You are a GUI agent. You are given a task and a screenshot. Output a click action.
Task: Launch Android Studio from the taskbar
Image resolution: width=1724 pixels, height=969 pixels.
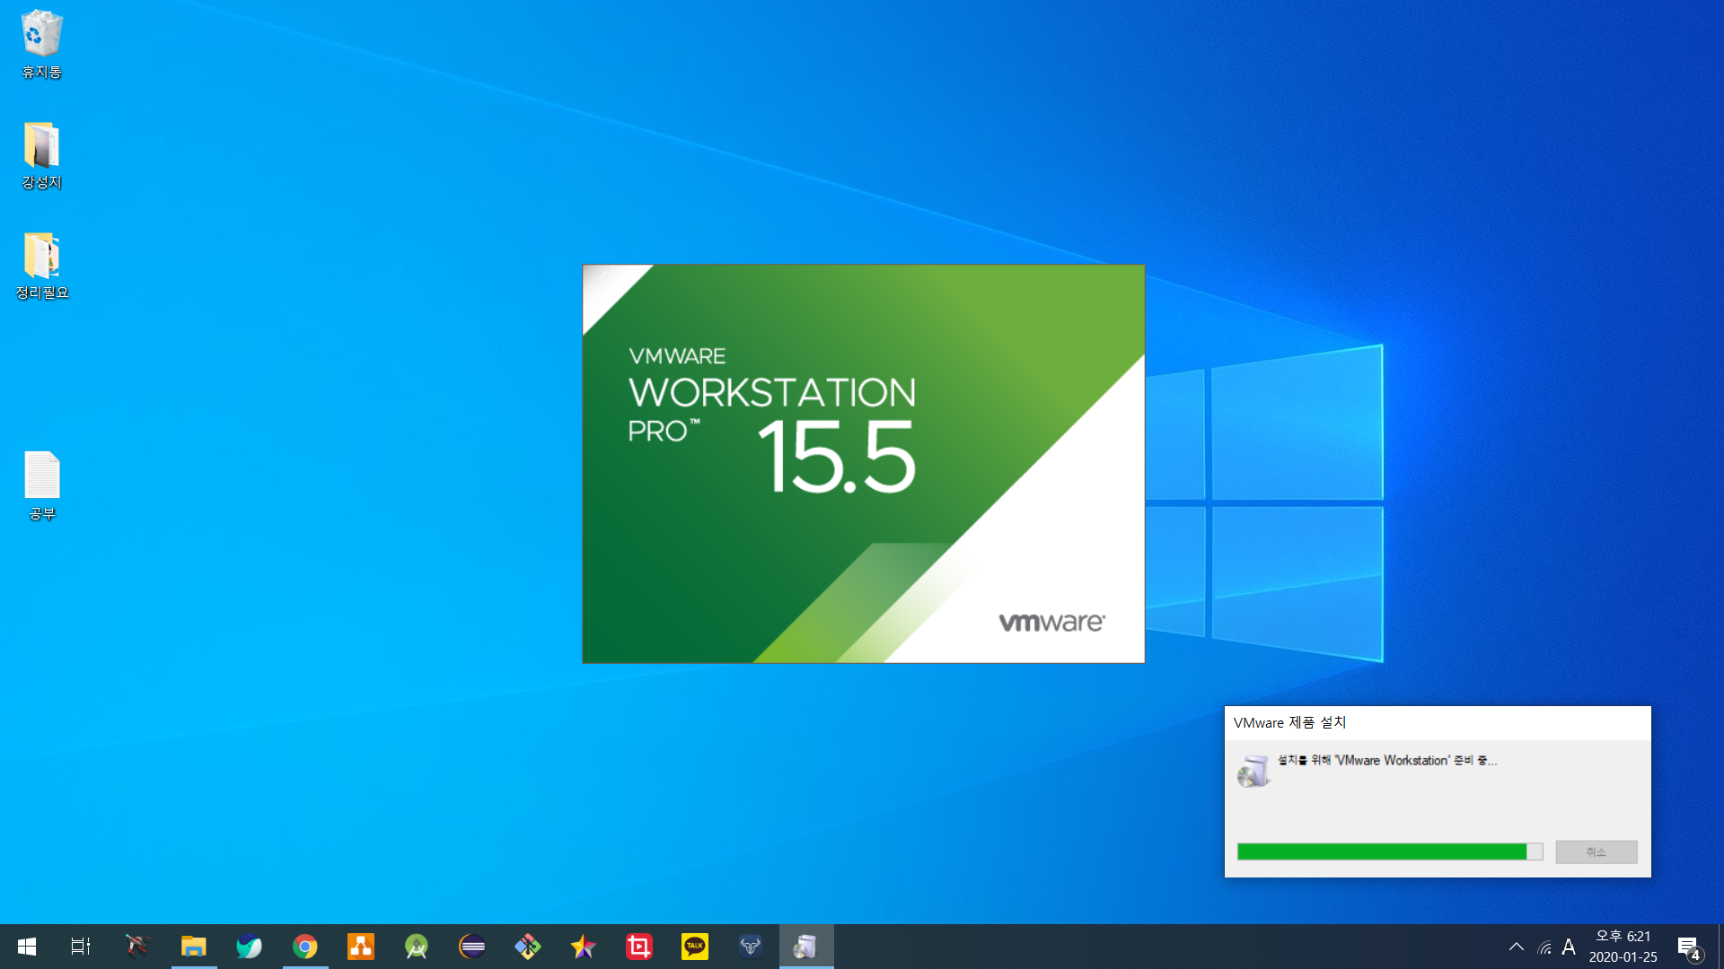pyautogui.click(x=417, y=947)
